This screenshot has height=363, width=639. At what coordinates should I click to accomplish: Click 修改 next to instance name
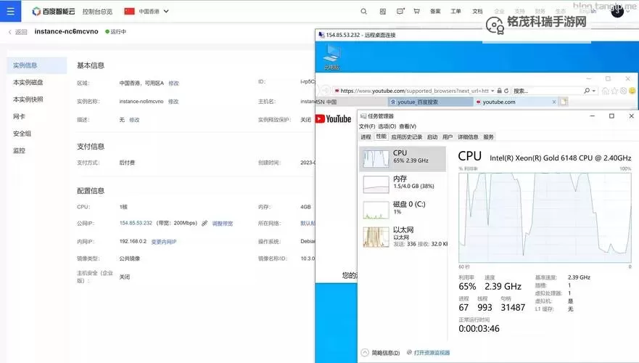click(173, 102)
